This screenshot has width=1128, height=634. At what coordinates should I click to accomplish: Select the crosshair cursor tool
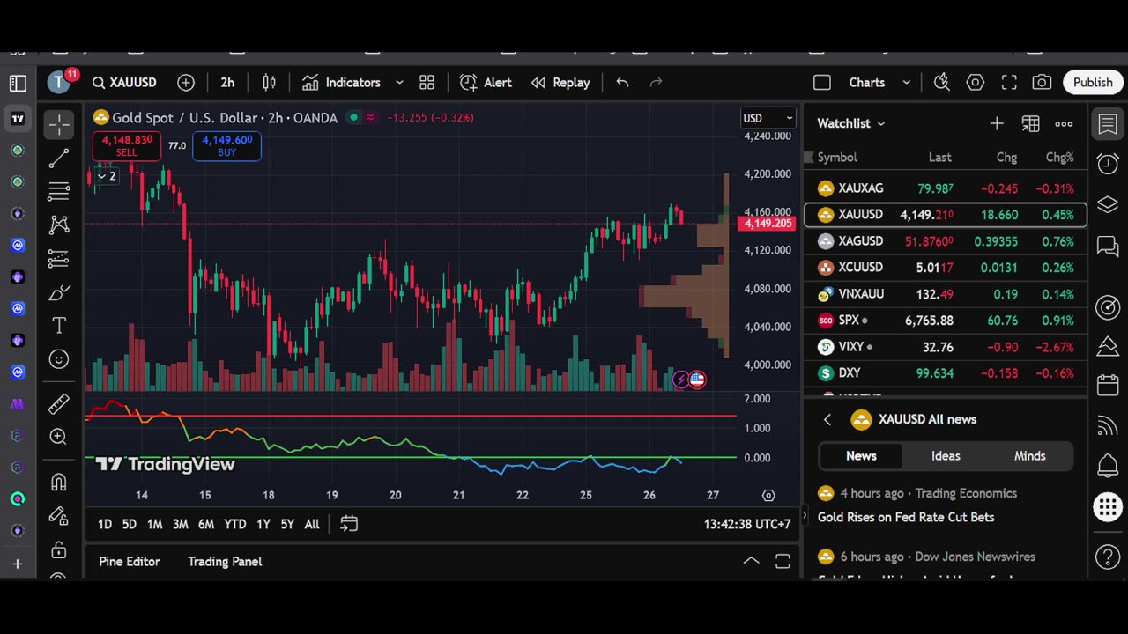point(59,124)
